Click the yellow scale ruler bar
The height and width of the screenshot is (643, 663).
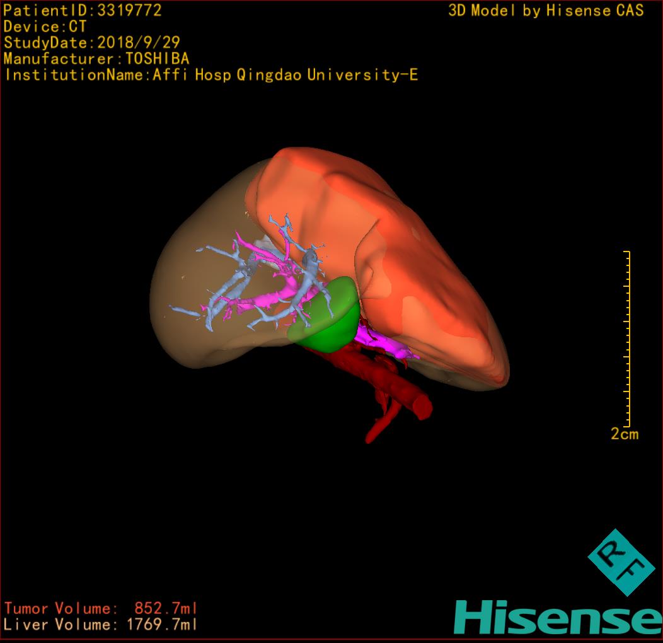(628, 339)
